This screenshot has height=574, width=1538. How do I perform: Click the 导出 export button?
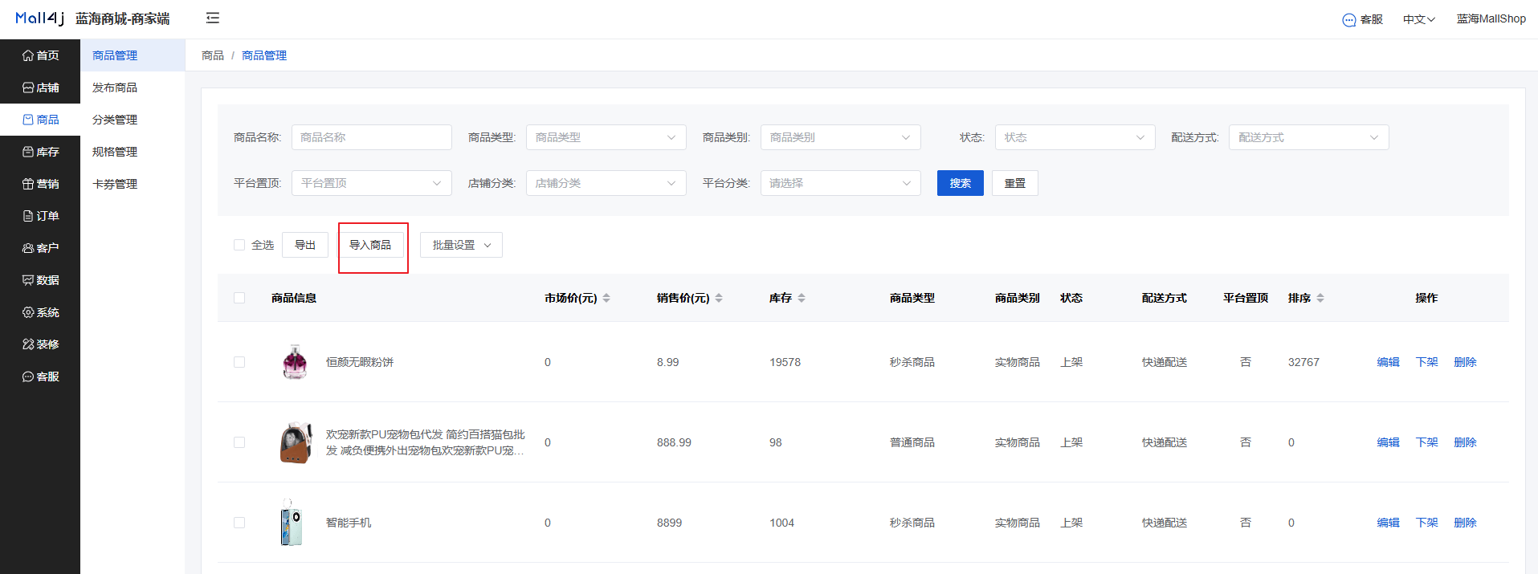tap(305, 245)
